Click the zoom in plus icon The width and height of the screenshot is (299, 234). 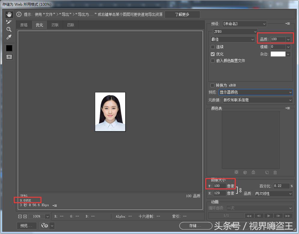point(25,217)
